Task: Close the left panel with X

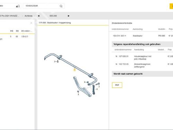Action: coord(31,23)
